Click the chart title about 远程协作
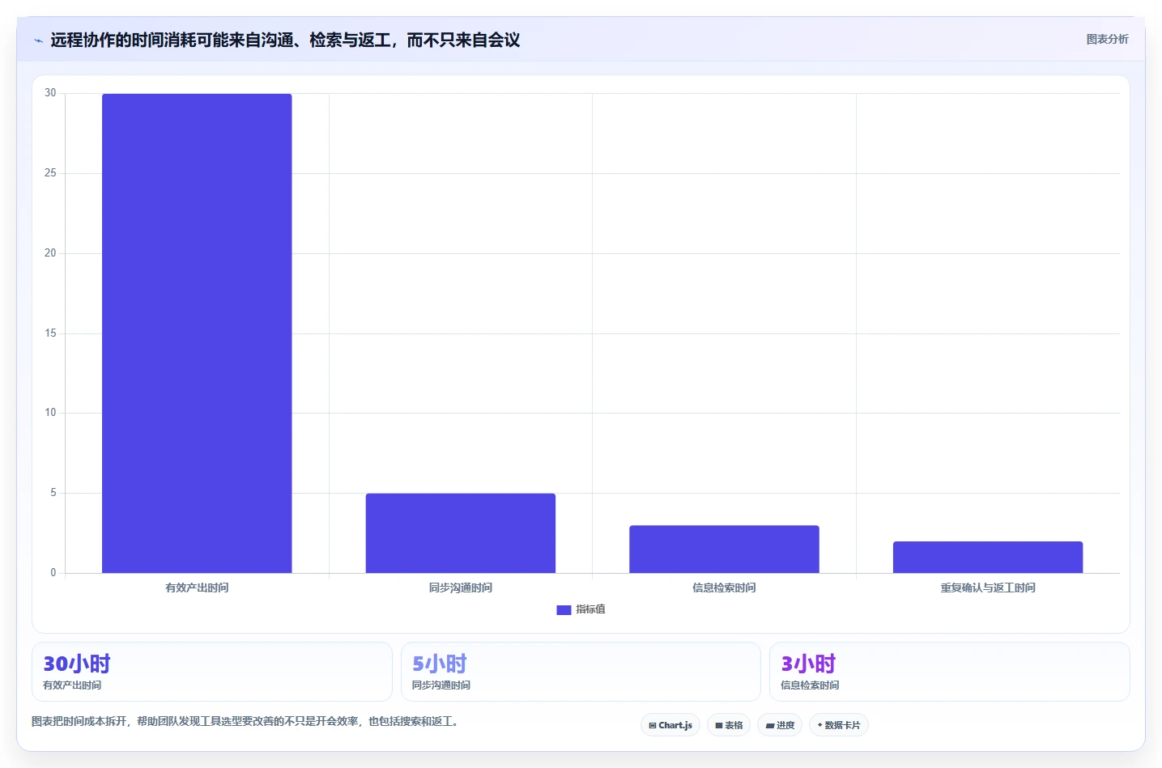Screen dimensions: 1162x768 [x=285, y=40]
